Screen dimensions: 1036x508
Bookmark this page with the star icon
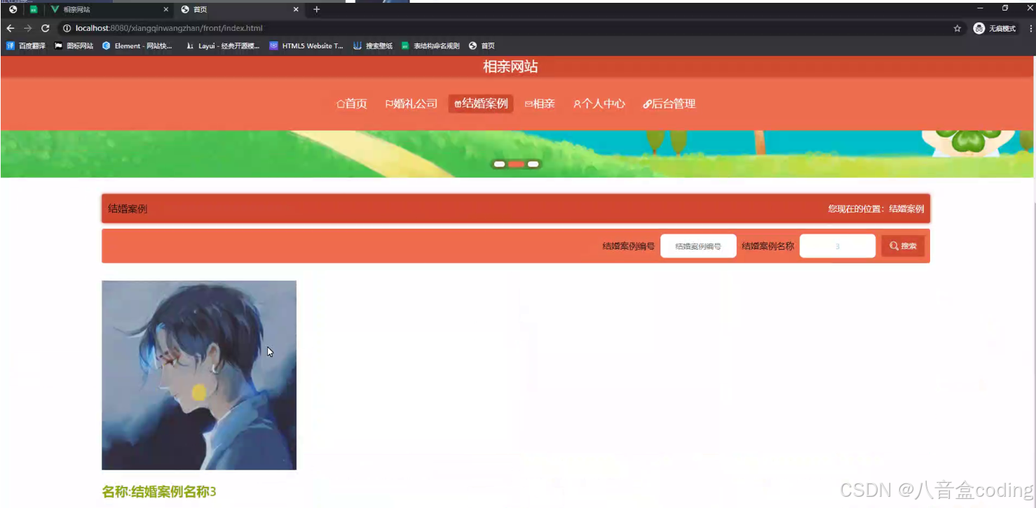(957, 29)
